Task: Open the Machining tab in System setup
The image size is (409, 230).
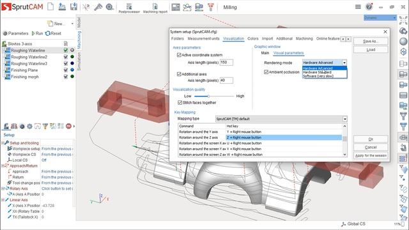Action: coord(304,38)
